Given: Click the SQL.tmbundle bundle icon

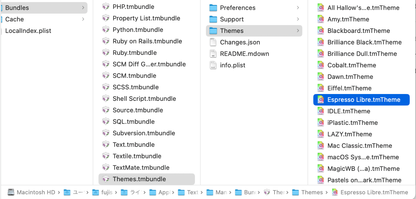Looking at the screenshot, I should pyautogui.click(x=106, y=122).
